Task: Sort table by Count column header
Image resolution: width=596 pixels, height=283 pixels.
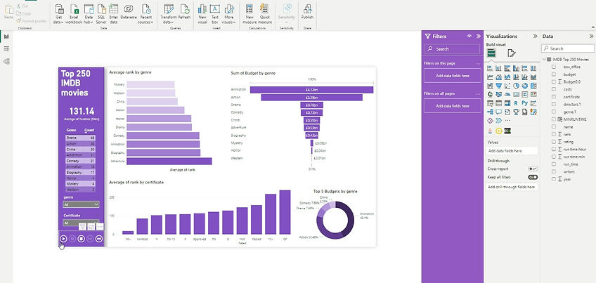Action: [x=89, y=131]
